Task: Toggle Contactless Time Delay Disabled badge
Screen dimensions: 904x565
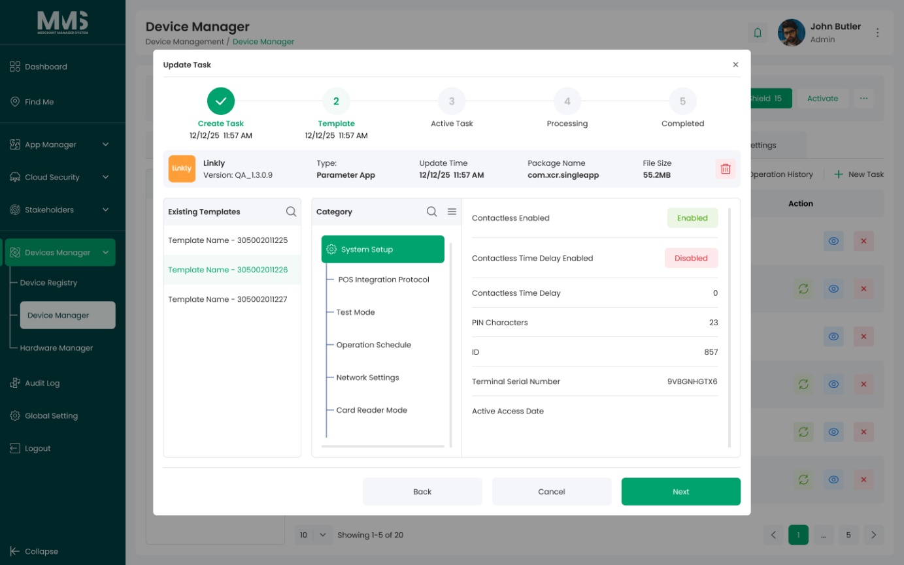Action: tap(691, 258)
